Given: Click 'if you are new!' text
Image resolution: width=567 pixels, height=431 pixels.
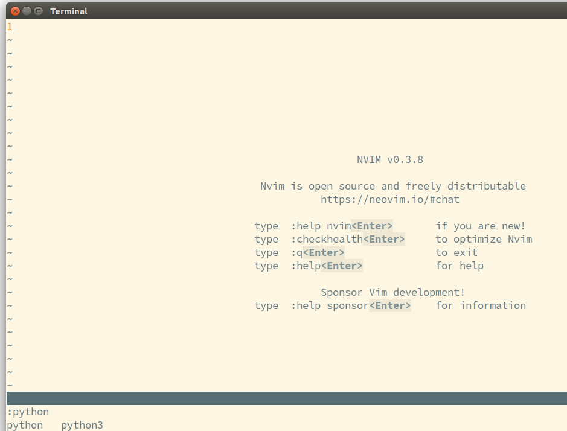Looking at the screenshot, I should coord(480,226).
